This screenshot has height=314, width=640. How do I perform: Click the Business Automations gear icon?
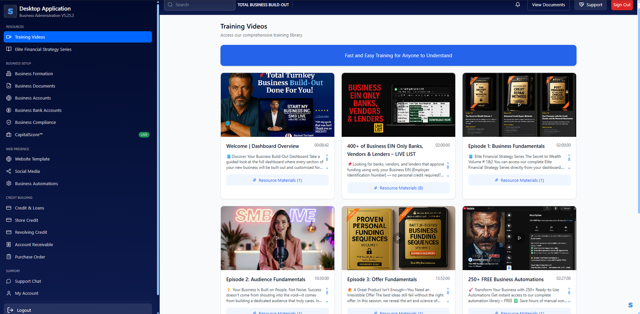click(9, 184)
